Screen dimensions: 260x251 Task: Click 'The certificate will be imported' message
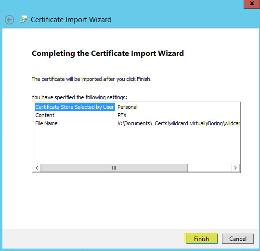point(91,79)
